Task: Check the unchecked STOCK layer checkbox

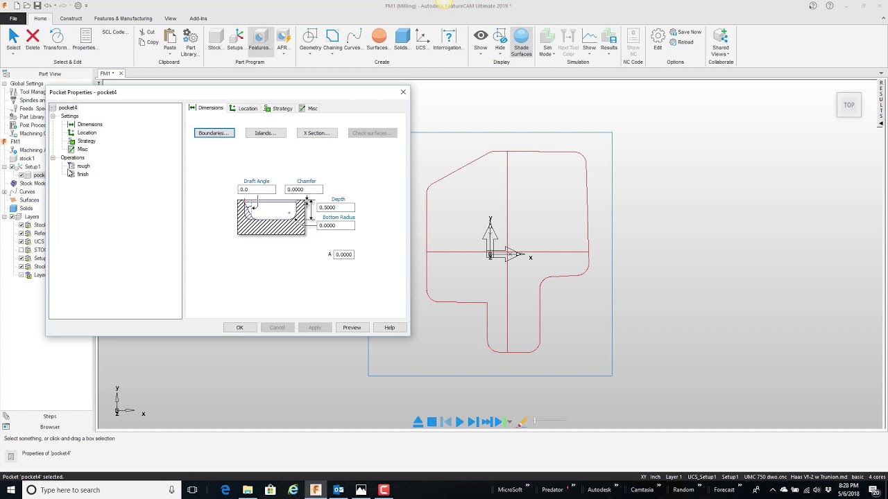Action: point(21,250)
